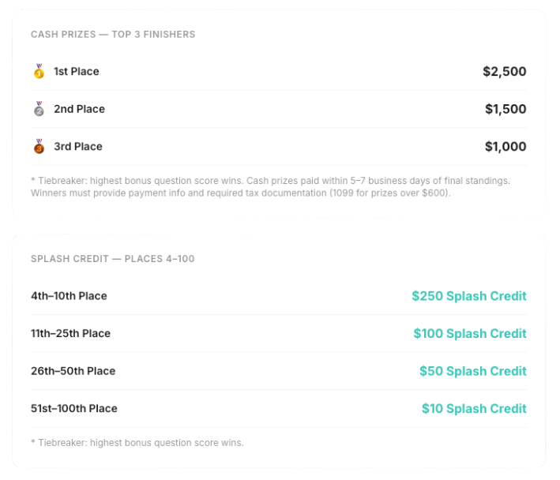This screenshot has height=480, width=560.
Task: Click the bronze third place medal icon
Action: pos(39,146)
